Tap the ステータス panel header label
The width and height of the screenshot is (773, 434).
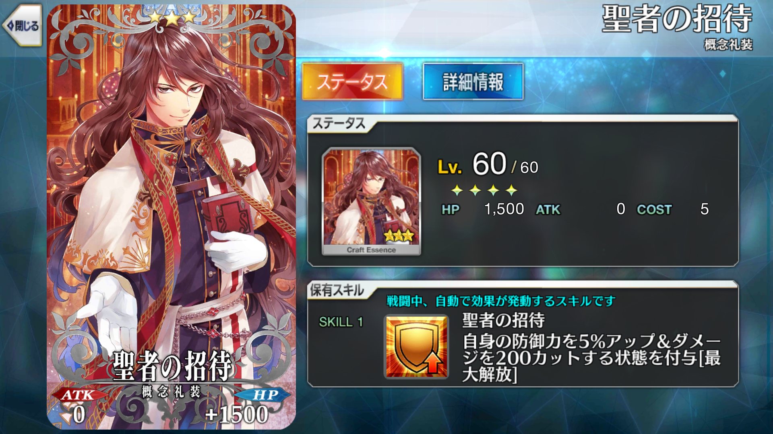point(339,123)
